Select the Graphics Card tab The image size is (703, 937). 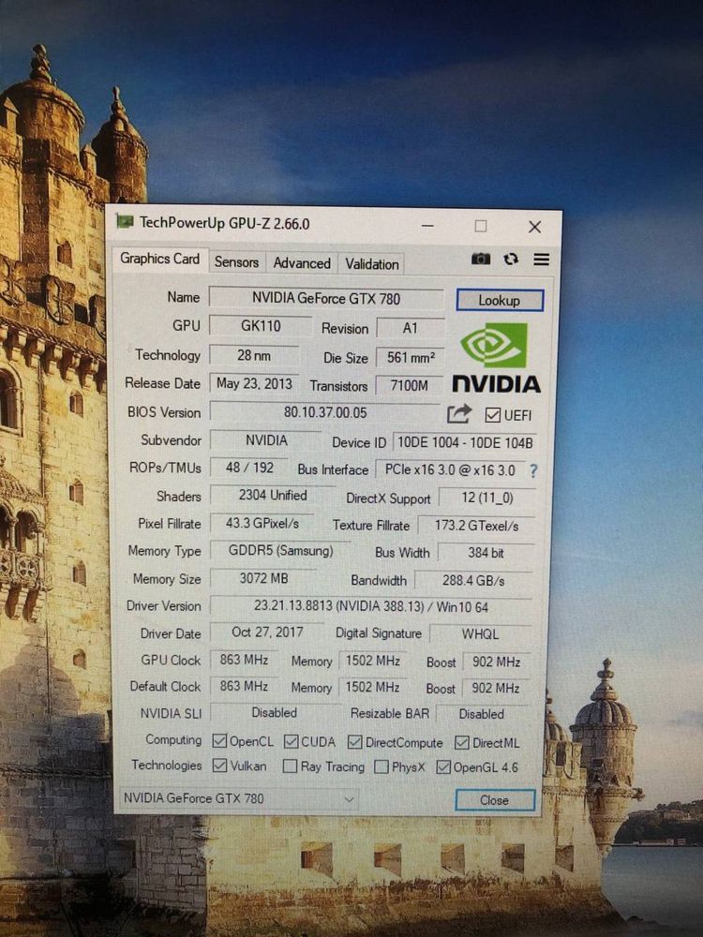pos(159,259)
